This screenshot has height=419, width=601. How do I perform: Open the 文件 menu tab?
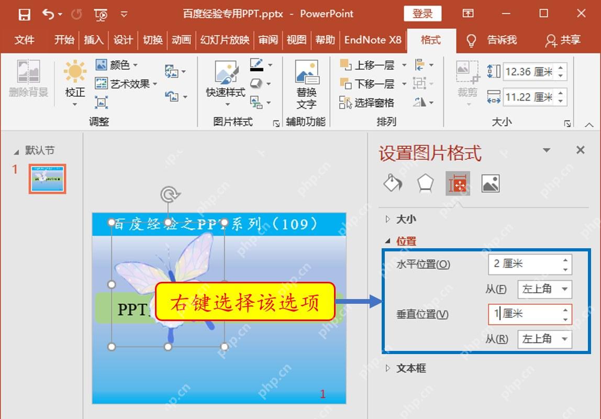coord(25,40)
